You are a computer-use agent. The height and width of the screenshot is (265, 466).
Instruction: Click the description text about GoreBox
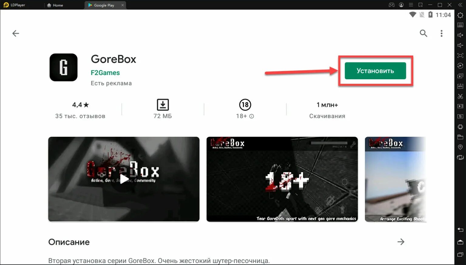pyautogui.click(x=159, y=261)
